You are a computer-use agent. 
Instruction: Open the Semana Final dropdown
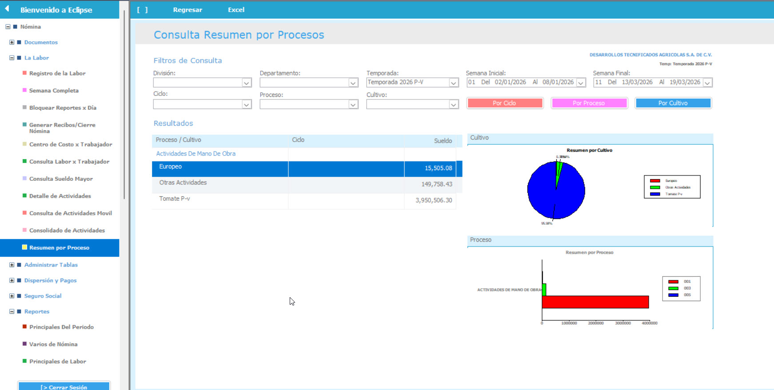click(x=707, y=83)
